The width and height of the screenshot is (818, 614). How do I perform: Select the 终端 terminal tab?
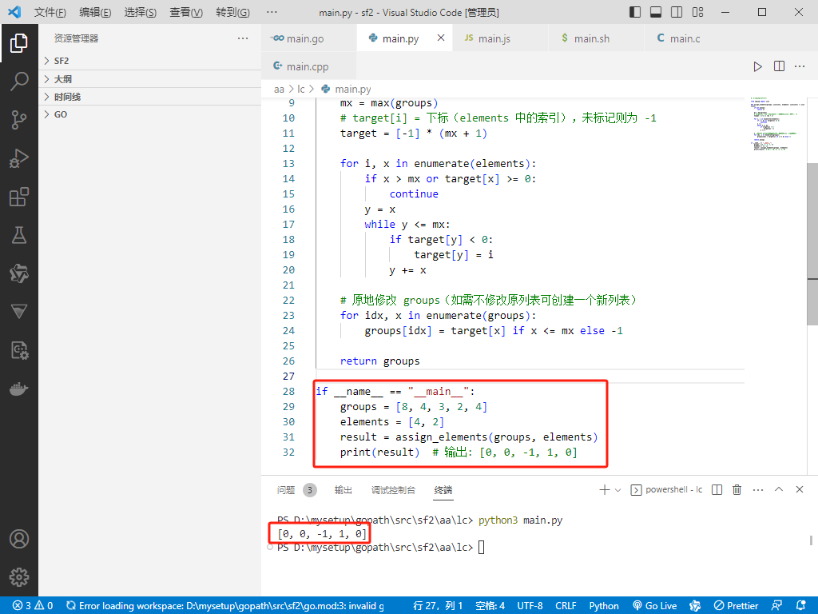[443, 490]
